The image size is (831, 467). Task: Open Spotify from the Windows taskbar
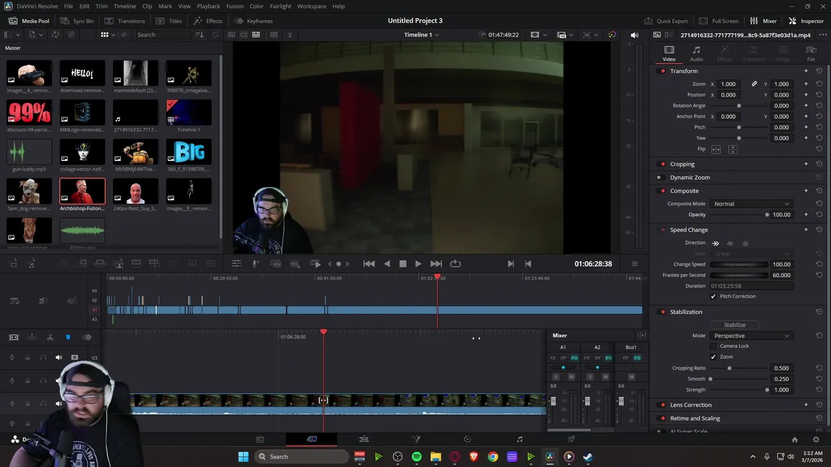coord(417,457)
